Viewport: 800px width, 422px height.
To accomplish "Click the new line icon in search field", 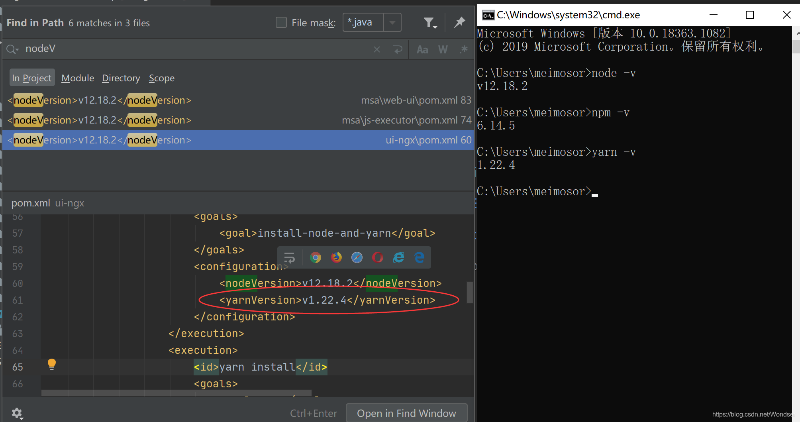I will pyautogui.click(x=397, y=49).
